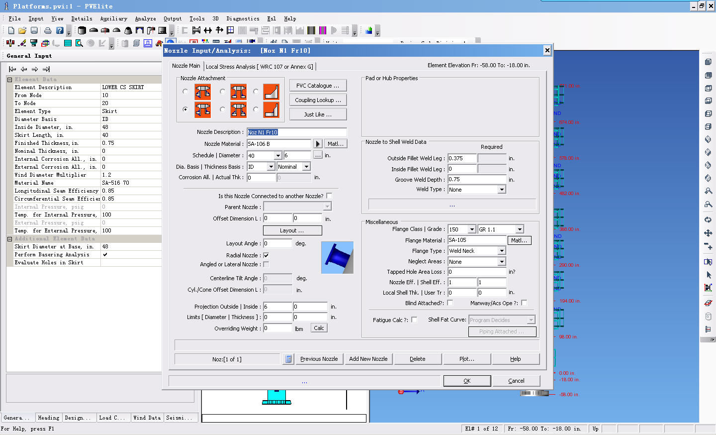716x435 pixels.
Task: Click the magenta striped insulation icon
Action: click(323, 30)
